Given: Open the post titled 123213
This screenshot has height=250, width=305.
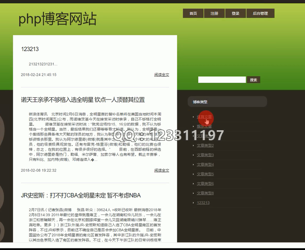Looking at the screenshot, I should click(30, 49).
